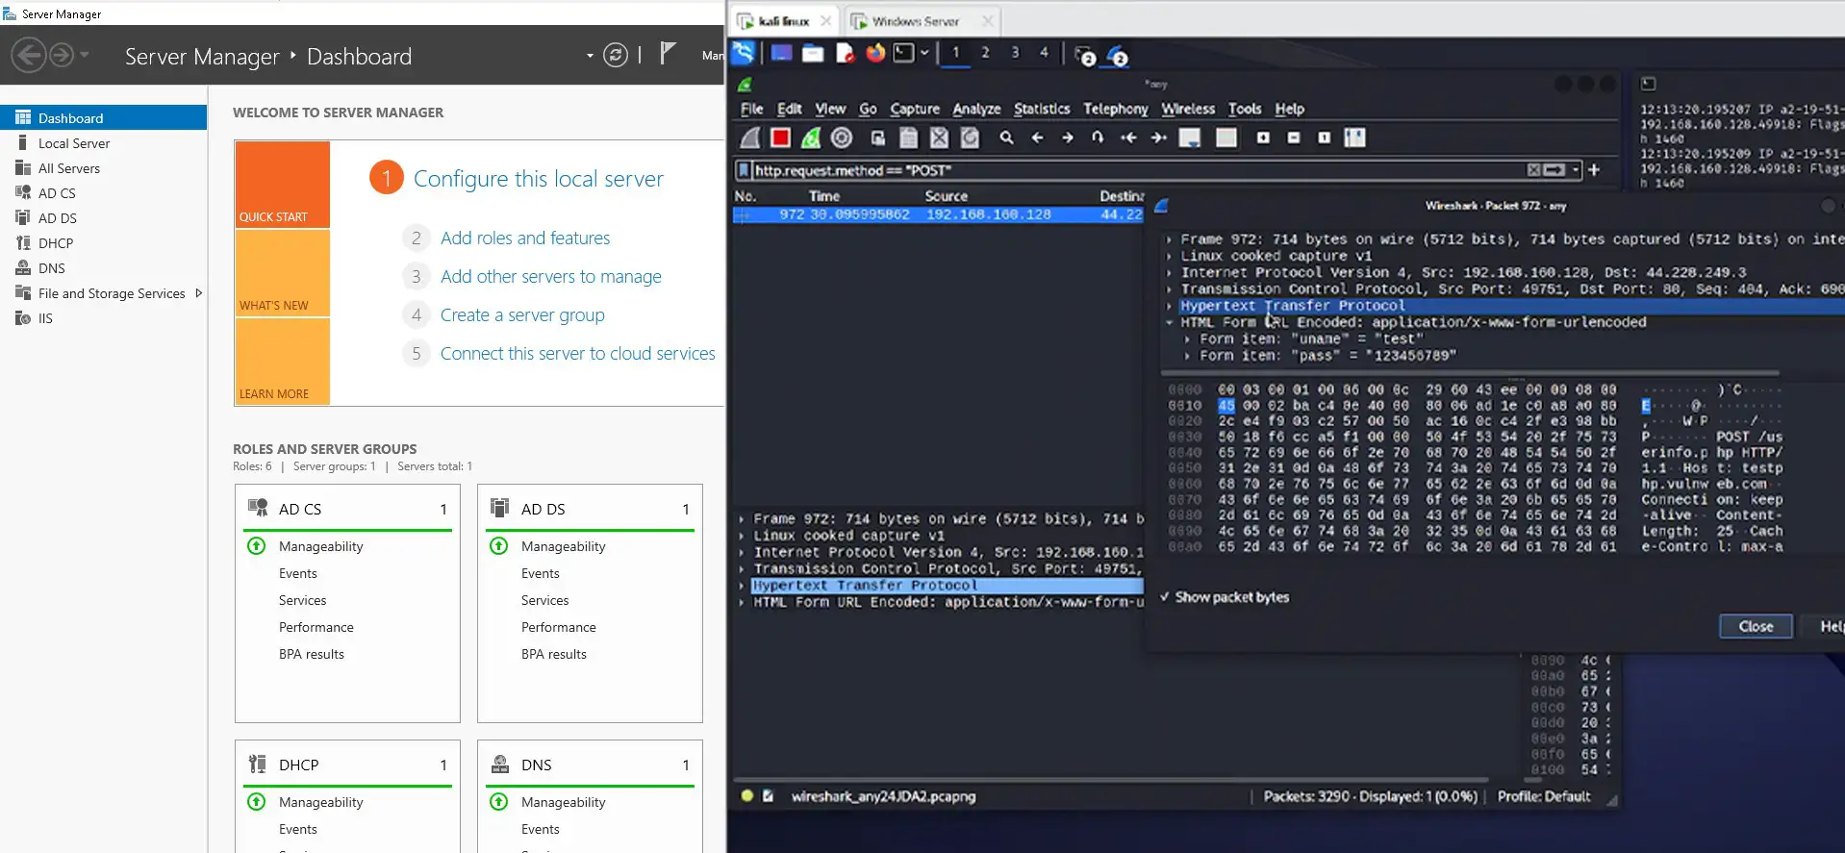This screenshot has width=1845, height=853.
Task: Zoom in Wireshark text
Action: pos(1263,138)
